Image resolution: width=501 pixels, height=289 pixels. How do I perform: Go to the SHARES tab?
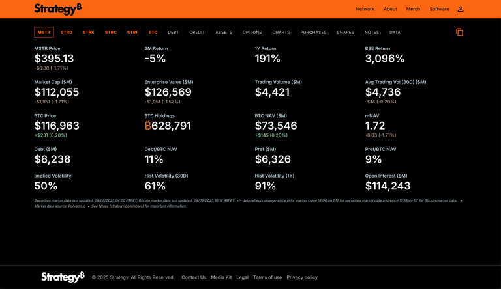[x=345, y=32]
